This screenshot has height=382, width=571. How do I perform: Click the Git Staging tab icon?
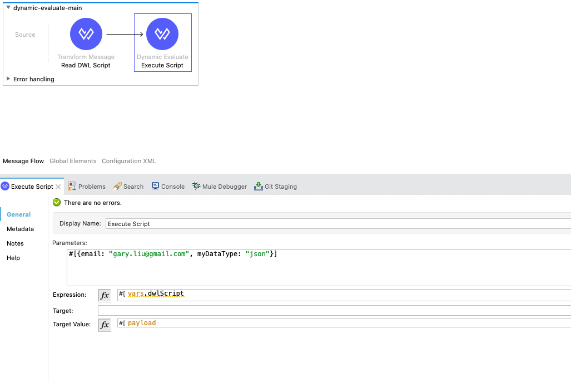click(259, 186)
